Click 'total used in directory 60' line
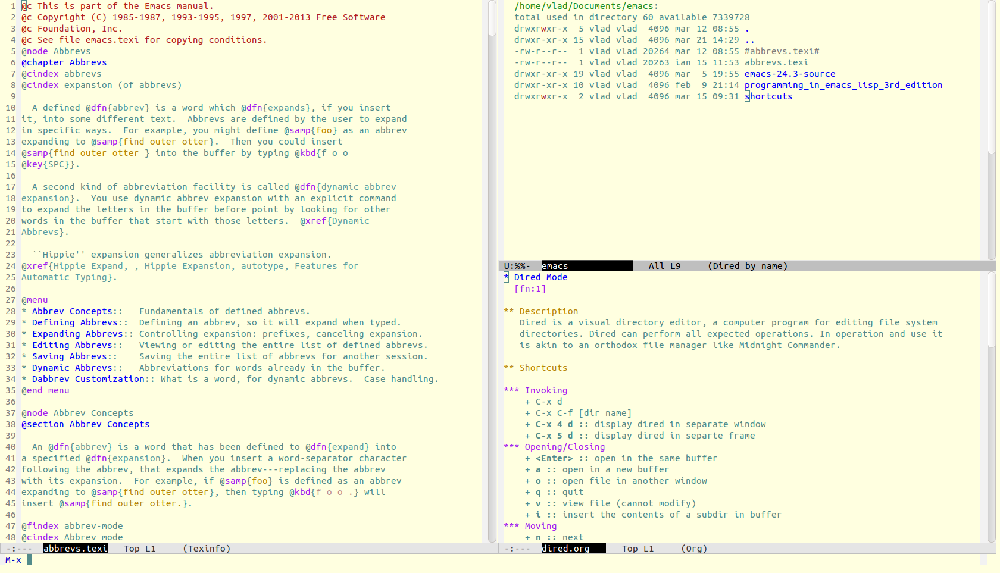 click(632, 17)
